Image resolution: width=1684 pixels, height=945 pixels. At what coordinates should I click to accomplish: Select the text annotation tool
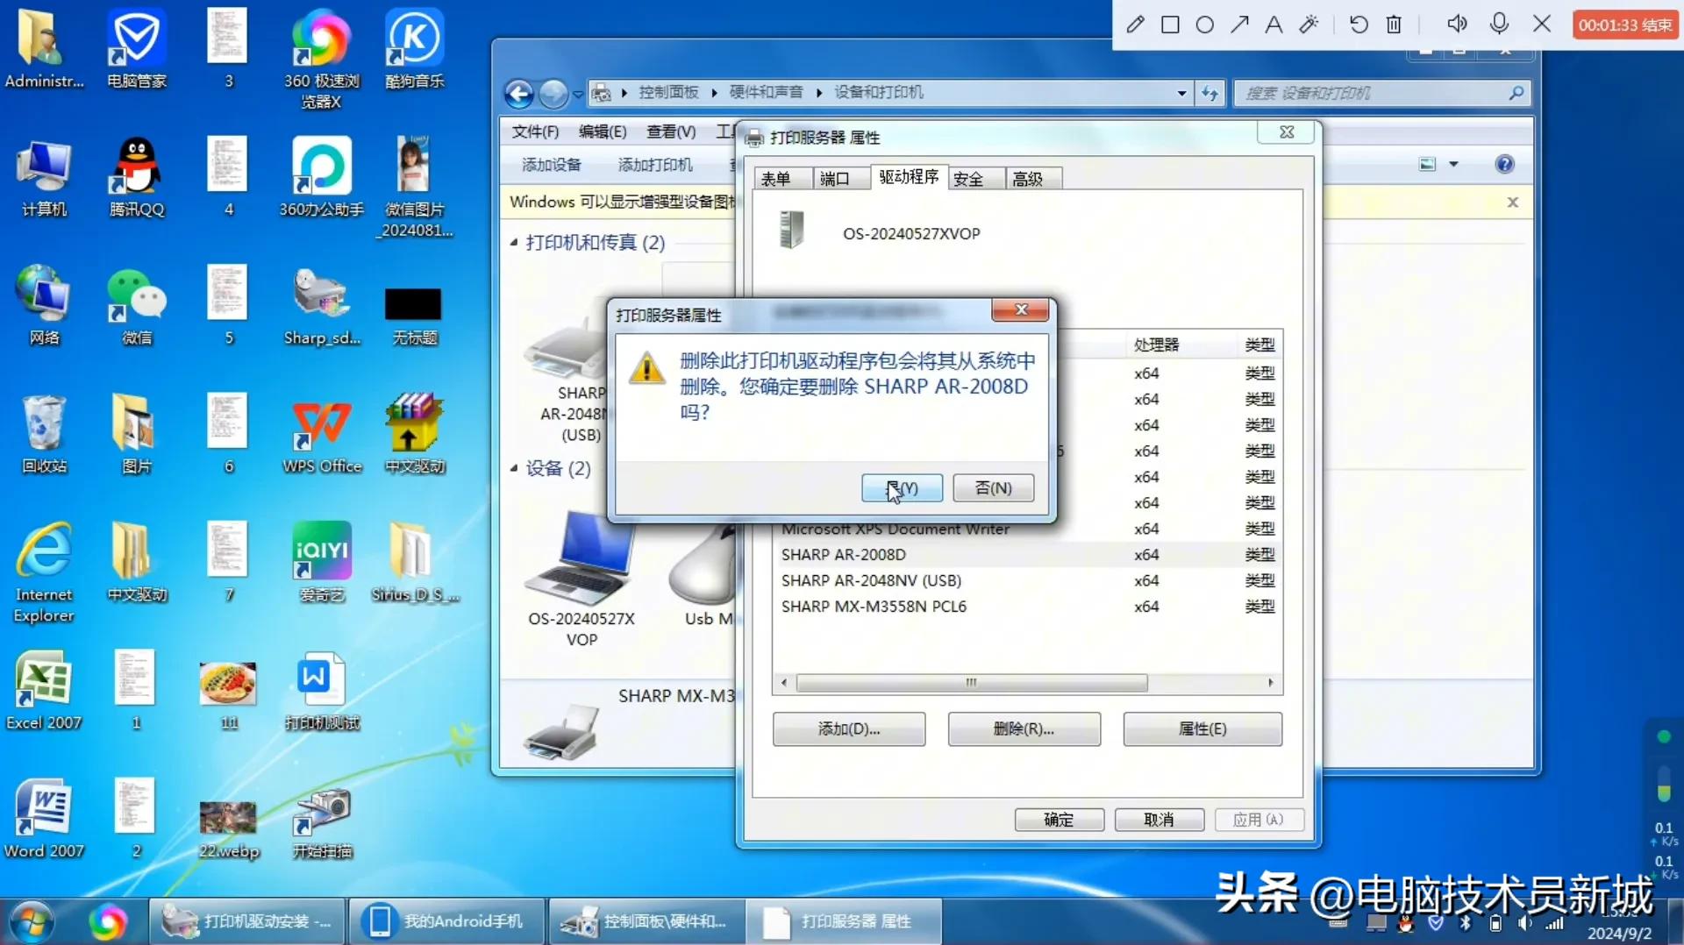pos(1274,25)
